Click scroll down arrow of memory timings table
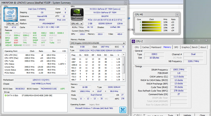Viewport: 211px width, 116px height. (123, 80)
